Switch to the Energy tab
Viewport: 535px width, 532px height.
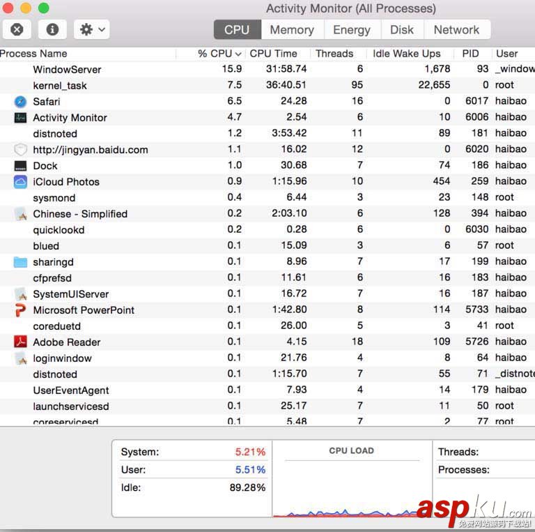point(352,30)
